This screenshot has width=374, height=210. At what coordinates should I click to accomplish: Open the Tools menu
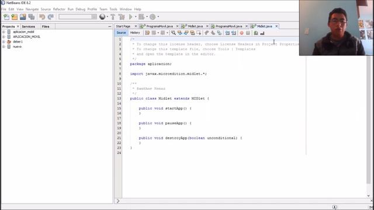click(113, 9)
